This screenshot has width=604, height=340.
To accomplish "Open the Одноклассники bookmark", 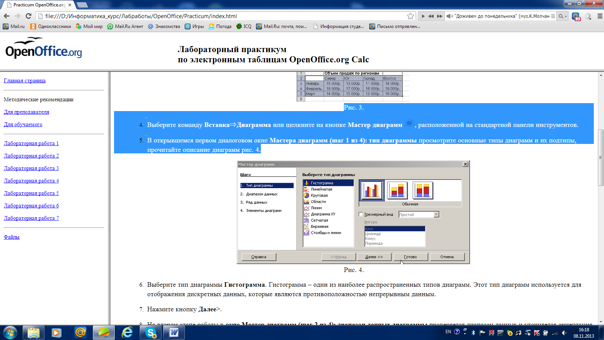I will pos(51,26).
